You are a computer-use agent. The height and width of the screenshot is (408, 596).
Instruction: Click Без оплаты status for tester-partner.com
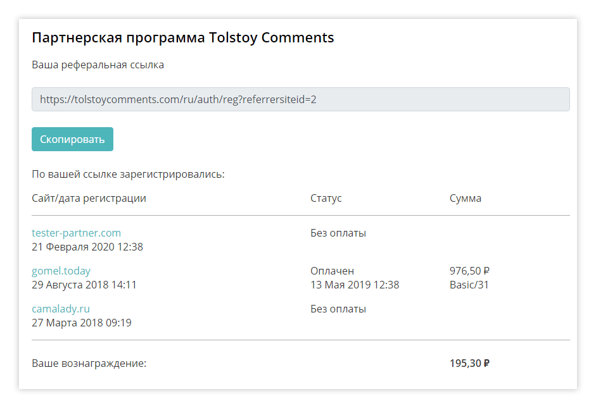point(338,233)
